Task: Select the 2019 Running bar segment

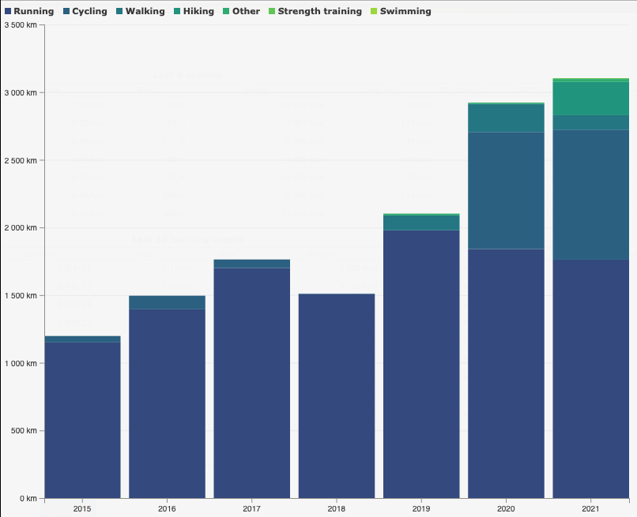Action: [x=421, y=364]
